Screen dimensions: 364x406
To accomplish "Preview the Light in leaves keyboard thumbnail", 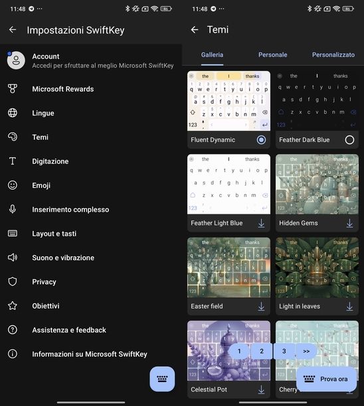I will (x=317, y=267).
